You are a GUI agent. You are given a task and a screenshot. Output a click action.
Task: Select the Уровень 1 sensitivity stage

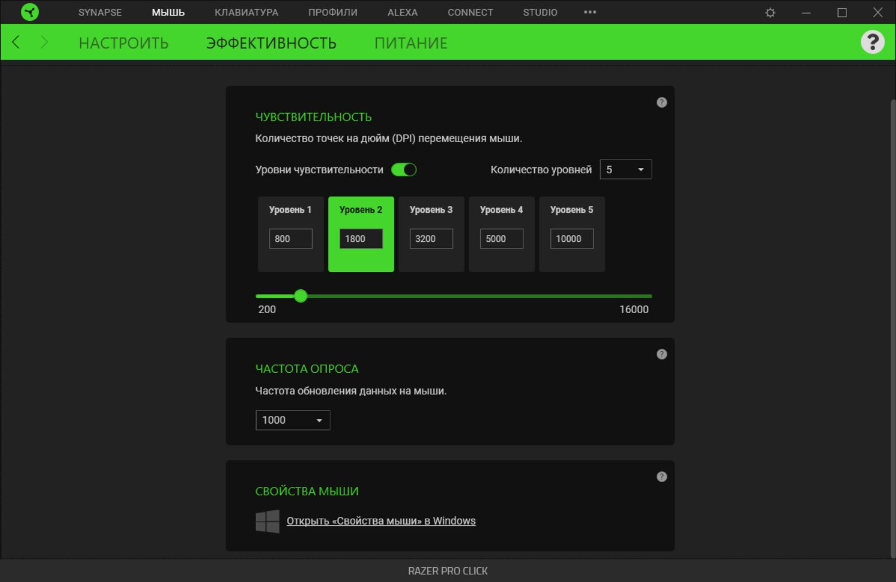tap(291, 234)
